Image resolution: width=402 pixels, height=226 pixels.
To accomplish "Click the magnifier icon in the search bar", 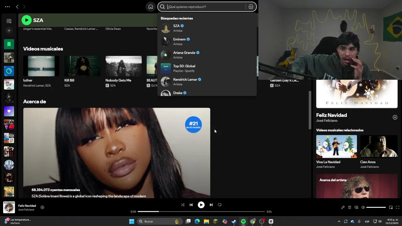I will click(162, 7).
